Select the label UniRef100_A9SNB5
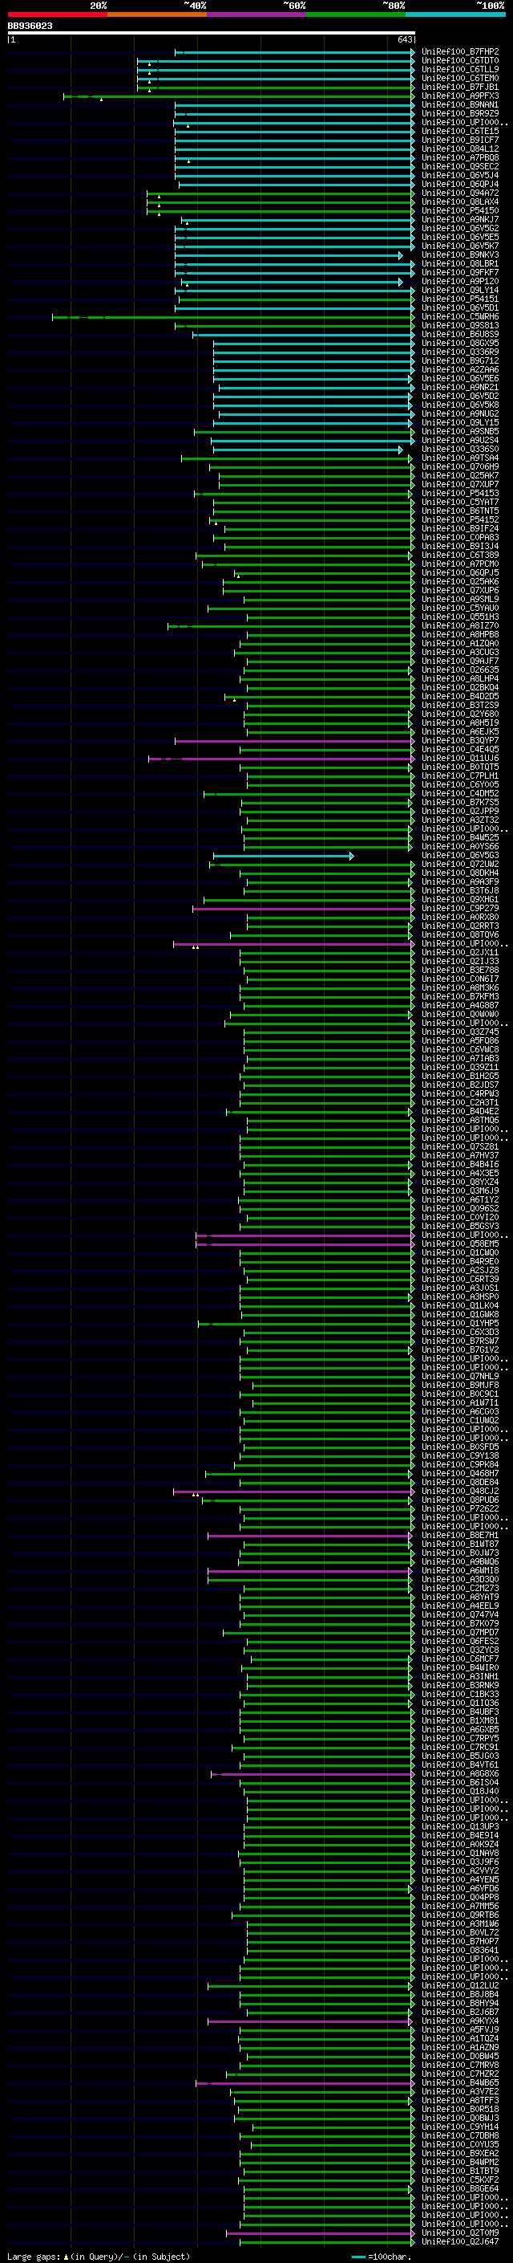513x2263 pixels. point(459,431)
